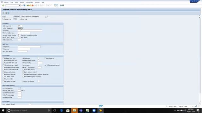
Task: Open Terms of payment search help button
Action: (22, 28)
